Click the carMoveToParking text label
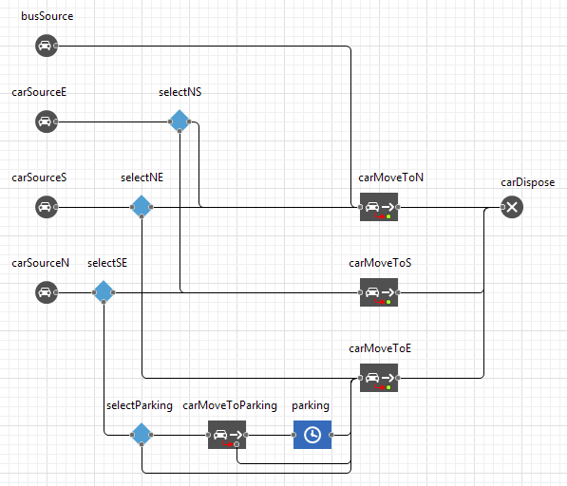Image resolution: width=567 pixels, height=486 pixels. pyautogui.click(x=230, y=405)
